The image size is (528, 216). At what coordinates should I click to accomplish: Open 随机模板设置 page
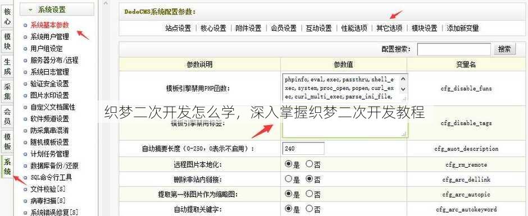click(49, 142)
